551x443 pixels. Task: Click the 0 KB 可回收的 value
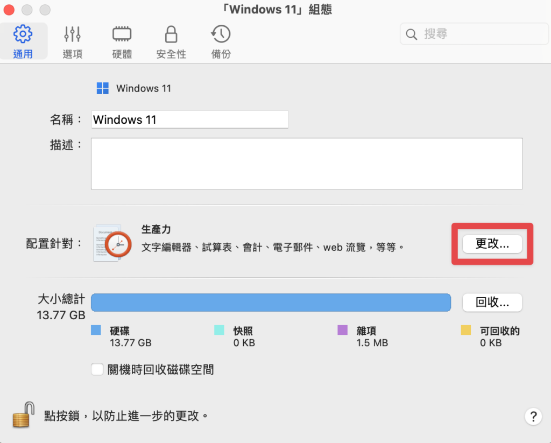[x=491, y=343]
